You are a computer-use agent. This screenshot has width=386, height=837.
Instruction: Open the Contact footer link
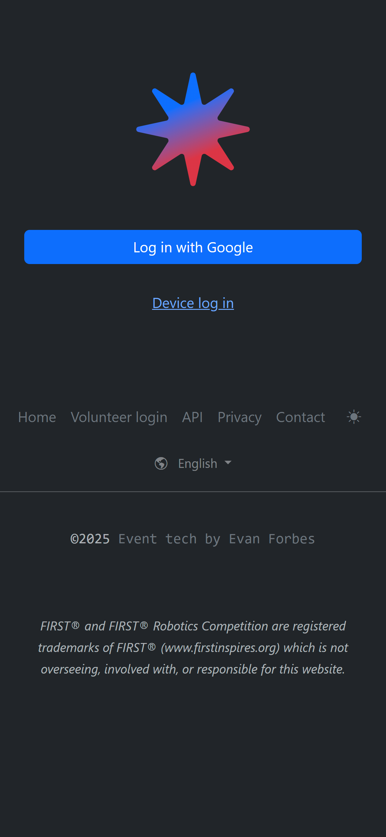click(300, 417)
